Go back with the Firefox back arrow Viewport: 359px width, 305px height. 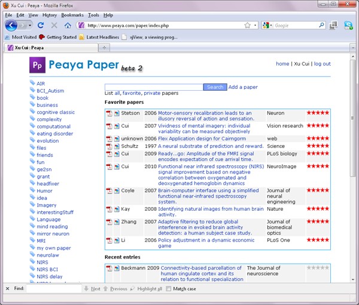11,25
